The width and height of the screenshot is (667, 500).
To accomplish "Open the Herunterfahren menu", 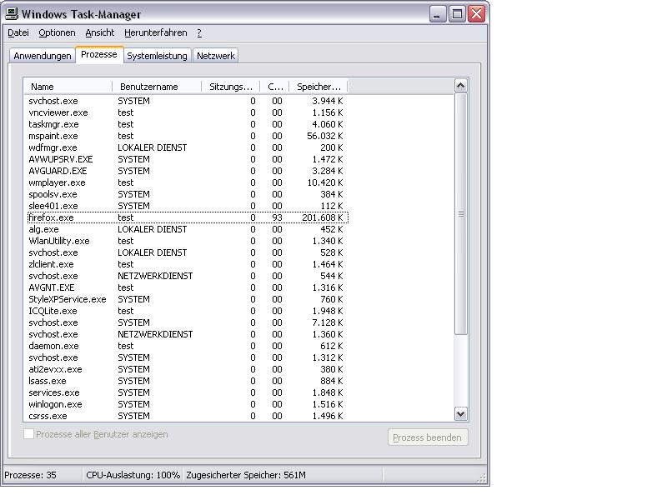I will pos(155,32).
